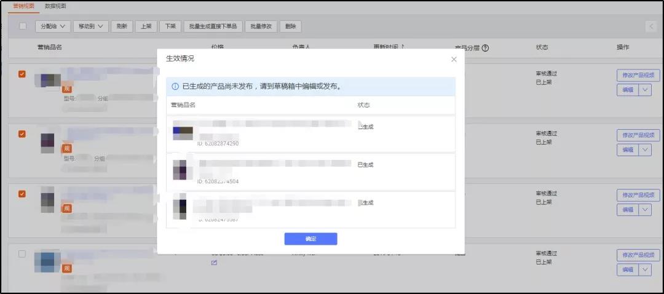Click 修改产品视频 for the second product row
Screen dimensions: 664x294
tap(638, 135)
